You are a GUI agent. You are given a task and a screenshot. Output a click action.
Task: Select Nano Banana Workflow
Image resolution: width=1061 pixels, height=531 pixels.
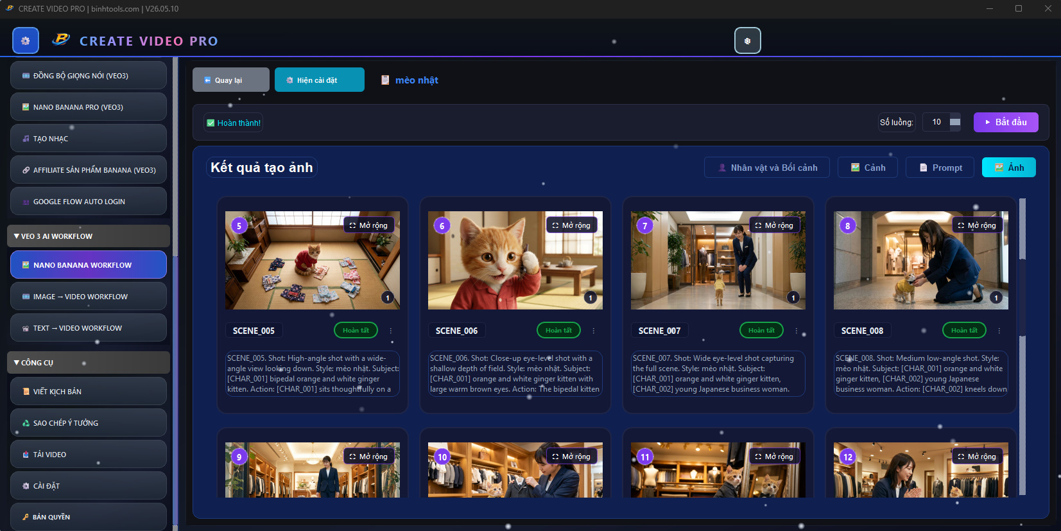coord(89,265)
